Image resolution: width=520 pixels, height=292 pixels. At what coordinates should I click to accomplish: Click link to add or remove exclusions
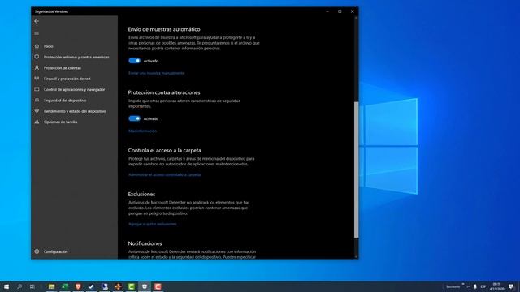153,224
